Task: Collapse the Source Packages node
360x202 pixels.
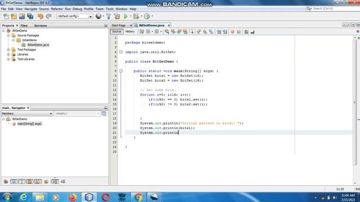Action: 8,35
